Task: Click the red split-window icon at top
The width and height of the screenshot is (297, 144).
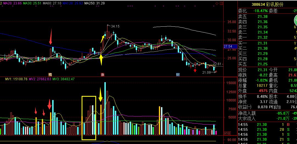Action: tap(221, 3)
